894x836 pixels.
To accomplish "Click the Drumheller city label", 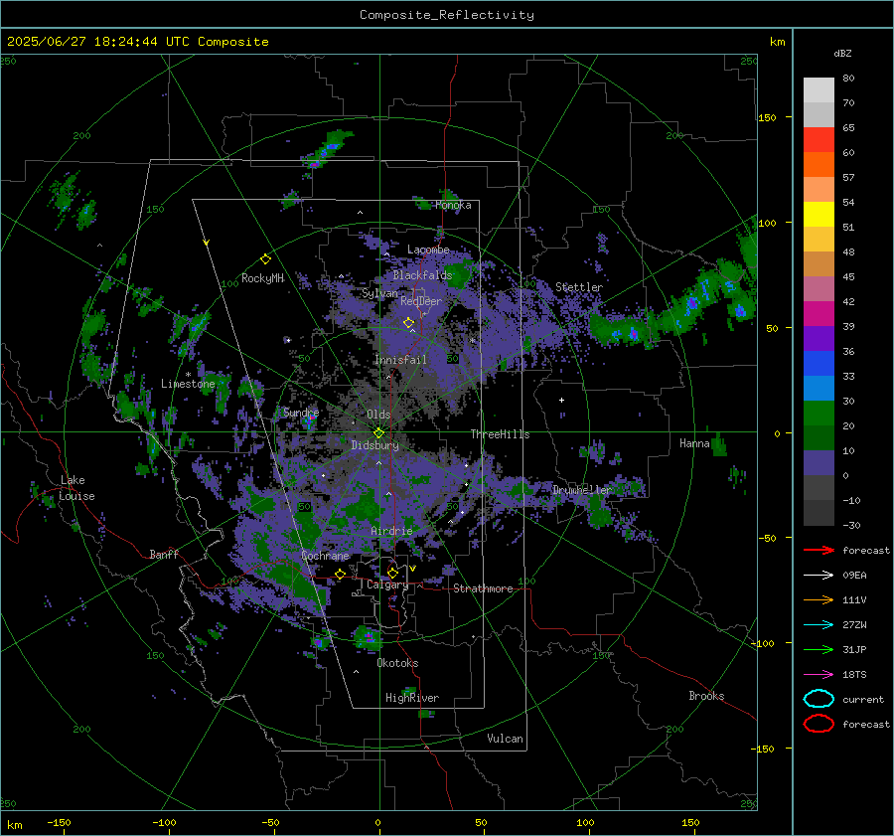I will click(581, 490).
